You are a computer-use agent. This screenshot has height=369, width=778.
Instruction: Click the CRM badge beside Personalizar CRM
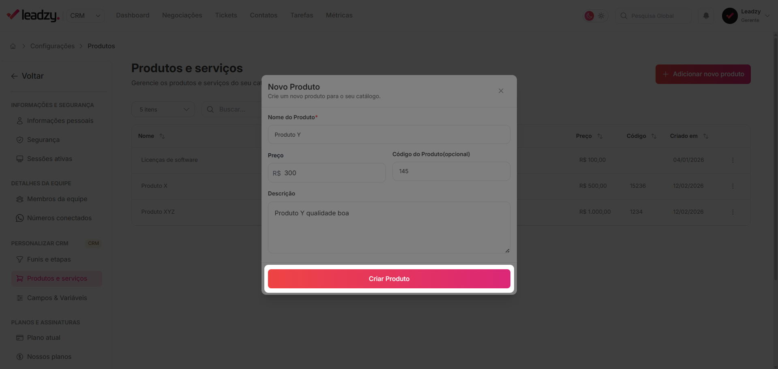pyautogui.click(x=93, y=243)
